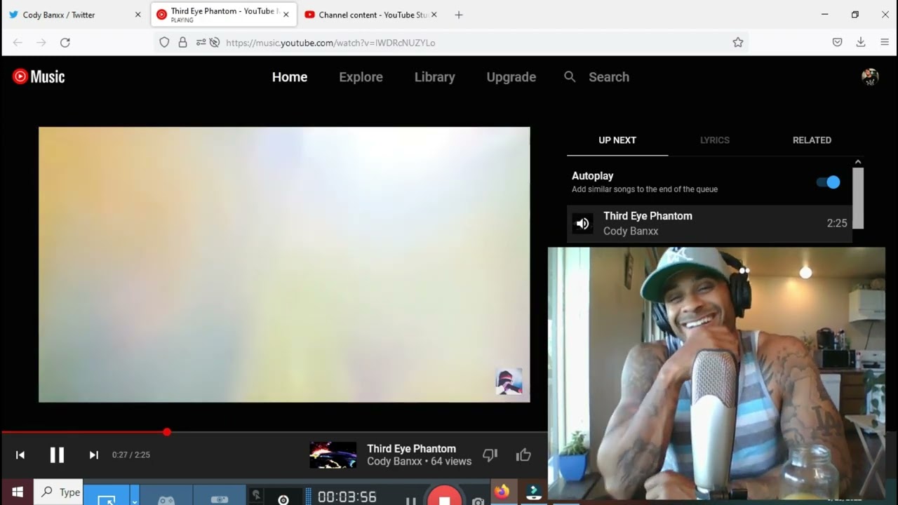Switch to the Channel content YouTube Studio tab

point(372,15)
